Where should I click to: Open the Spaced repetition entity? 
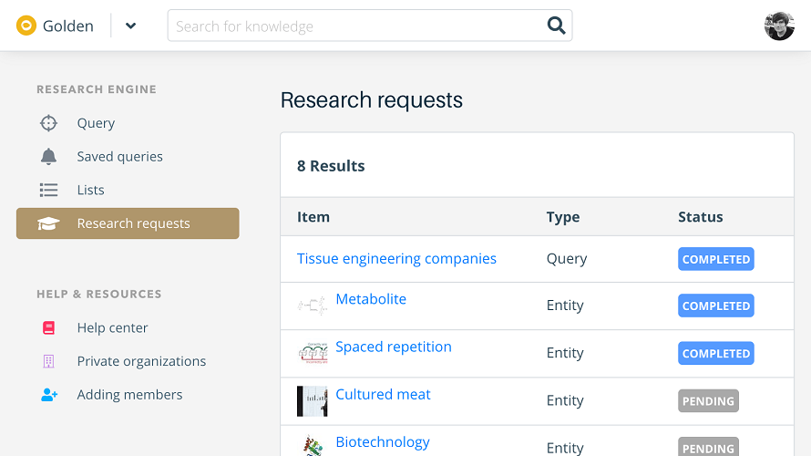(x=394, y=347)
